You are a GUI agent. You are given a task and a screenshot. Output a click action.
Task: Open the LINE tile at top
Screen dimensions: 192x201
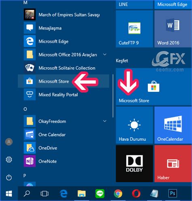click(134, 4)
